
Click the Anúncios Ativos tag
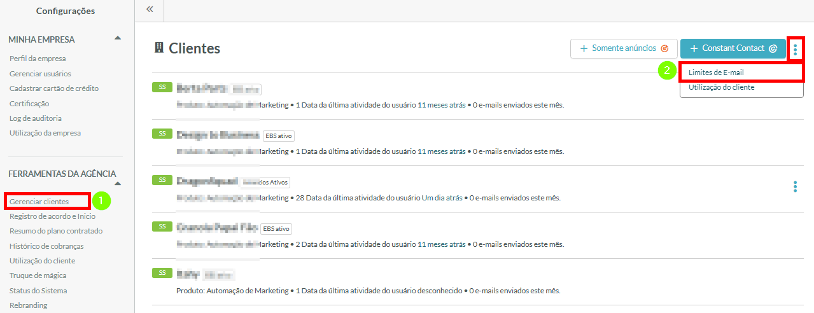tap(265, 183)
